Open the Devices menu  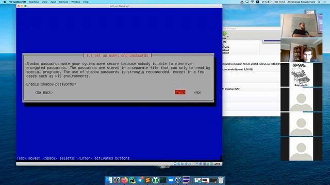click(63, 2)
